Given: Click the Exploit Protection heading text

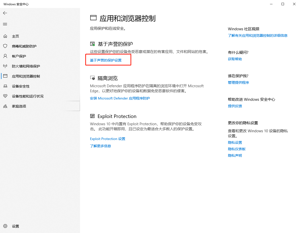Looking at the screenshot, I should [x=117, y=116].
